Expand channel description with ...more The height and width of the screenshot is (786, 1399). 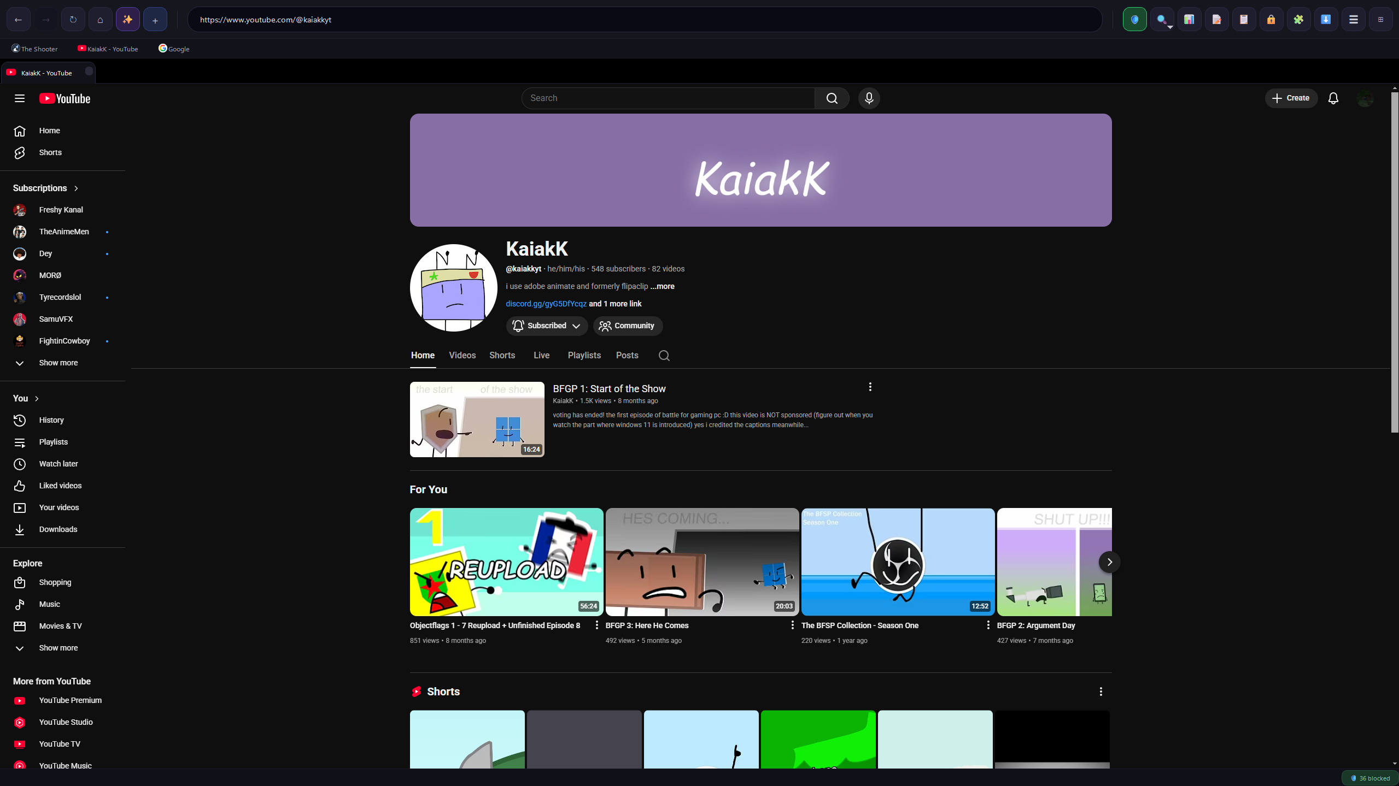coord(662,286)
